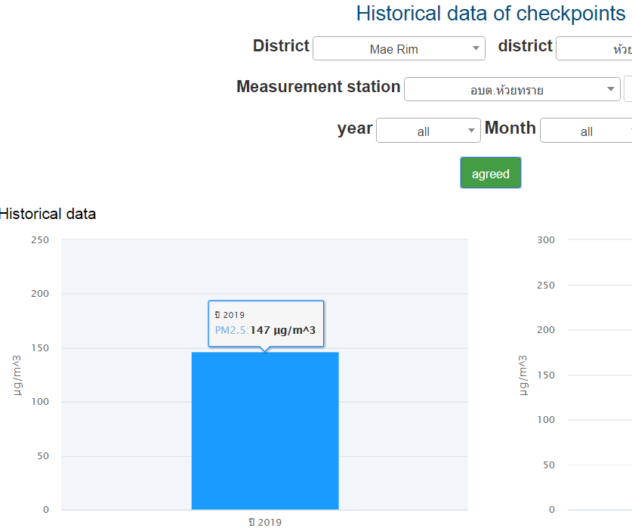Click the right chart's µg/m^3 axis label

(524, 375)
